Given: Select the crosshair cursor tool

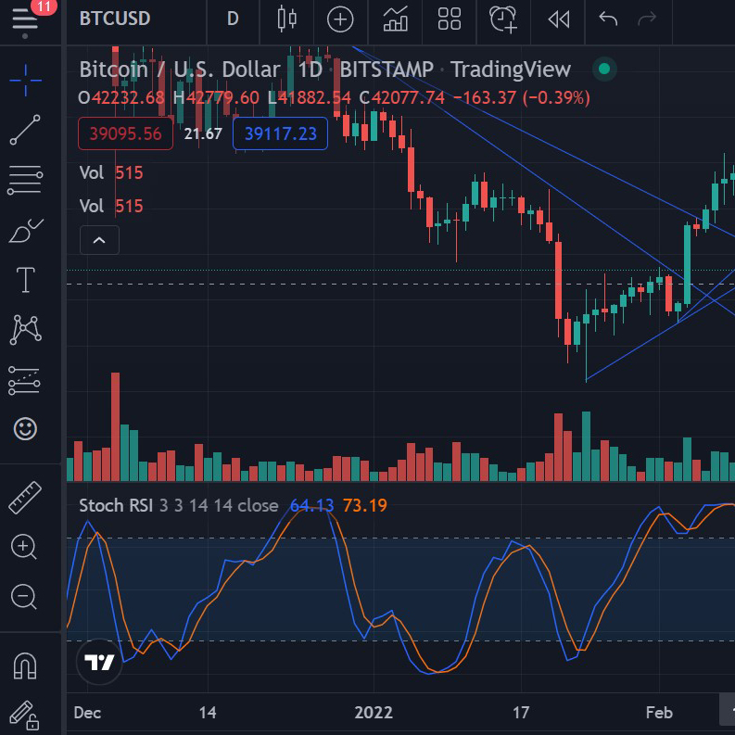Looking at the screenshot, I should pyautogui.click(x=25, y=80).
